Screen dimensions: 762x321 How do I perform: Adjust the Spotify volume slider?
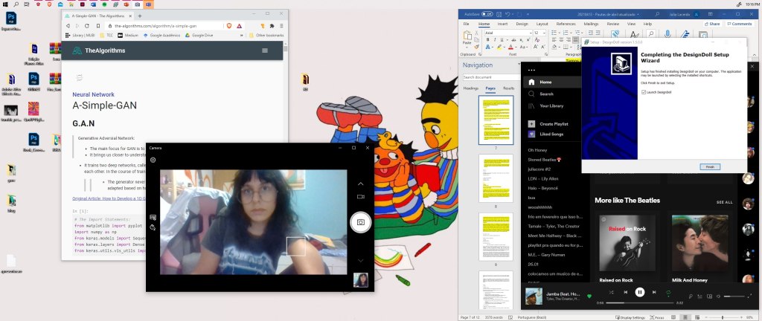[x=734, y=296]
